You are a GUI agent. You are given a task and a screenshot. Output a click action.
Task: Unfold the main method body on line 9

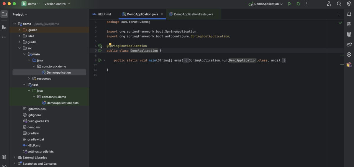pos(104,60)
